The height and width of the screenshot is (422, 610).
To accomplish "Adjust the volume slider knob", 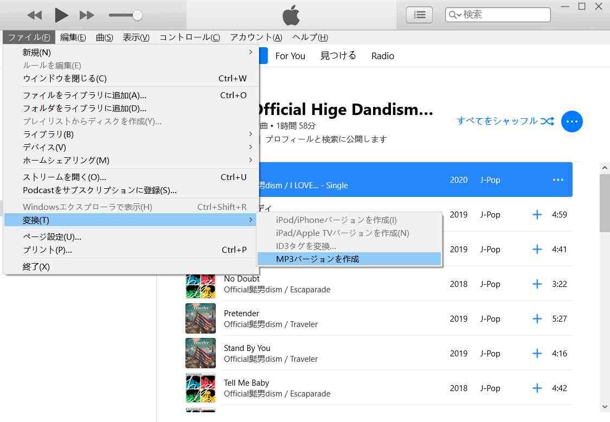I will point(138,15).
